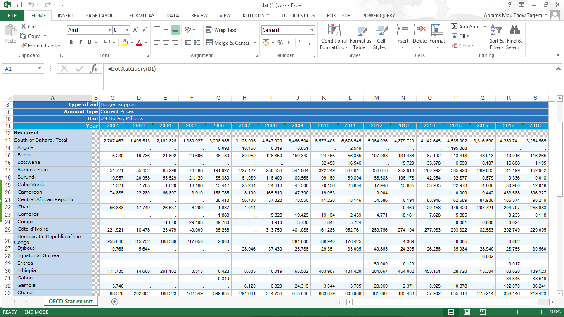This screenshot has height=317, width=564.
Task: Switch to the FORMULAS ribbon tab
Action: (142, 15)
